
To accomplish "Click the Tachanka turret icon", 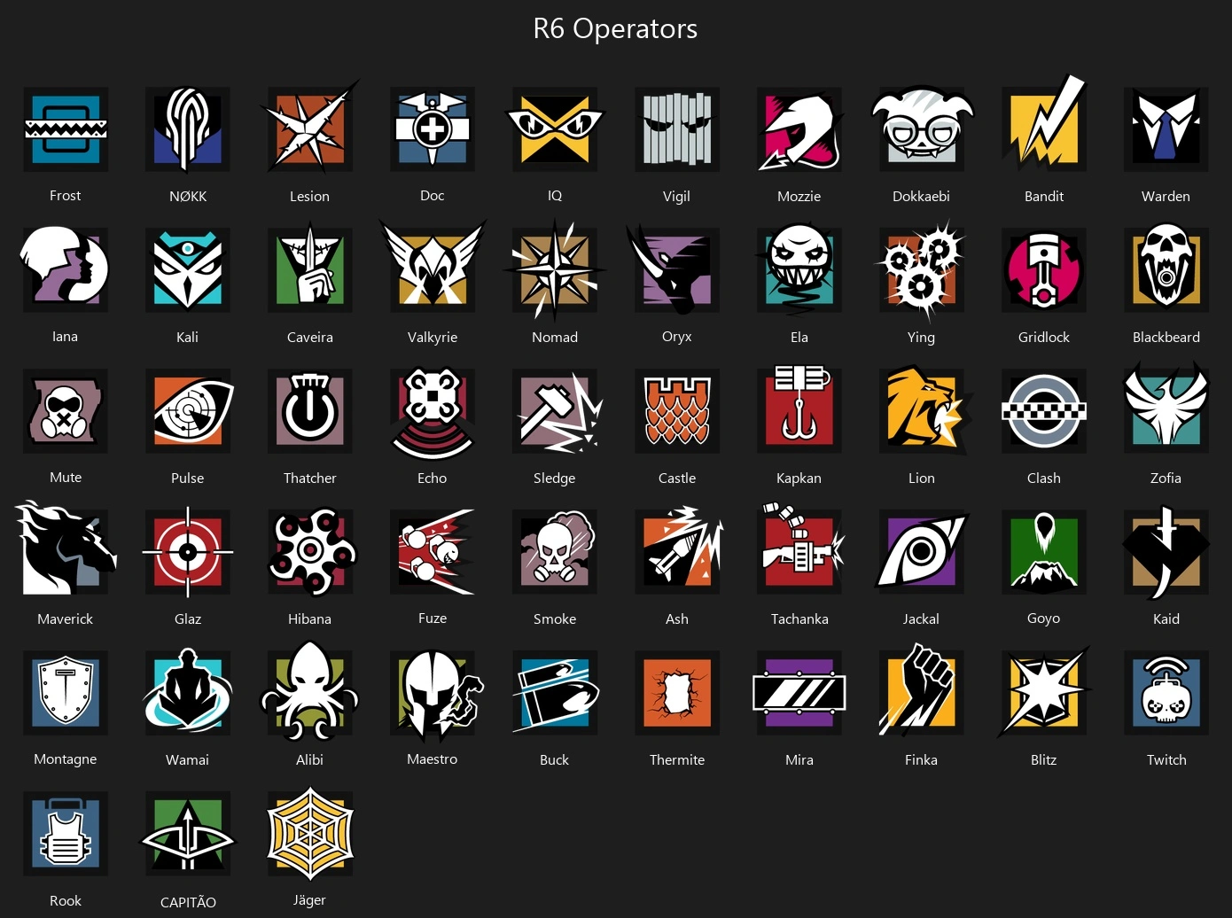I will [x=801, y=549].
